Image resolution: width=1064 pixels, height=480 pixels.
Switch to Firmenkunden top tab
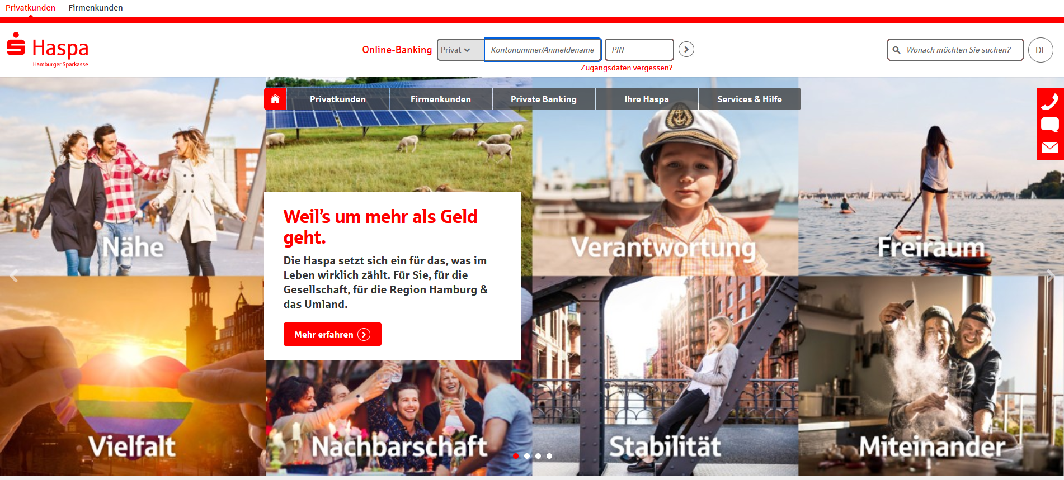[96, 8]
